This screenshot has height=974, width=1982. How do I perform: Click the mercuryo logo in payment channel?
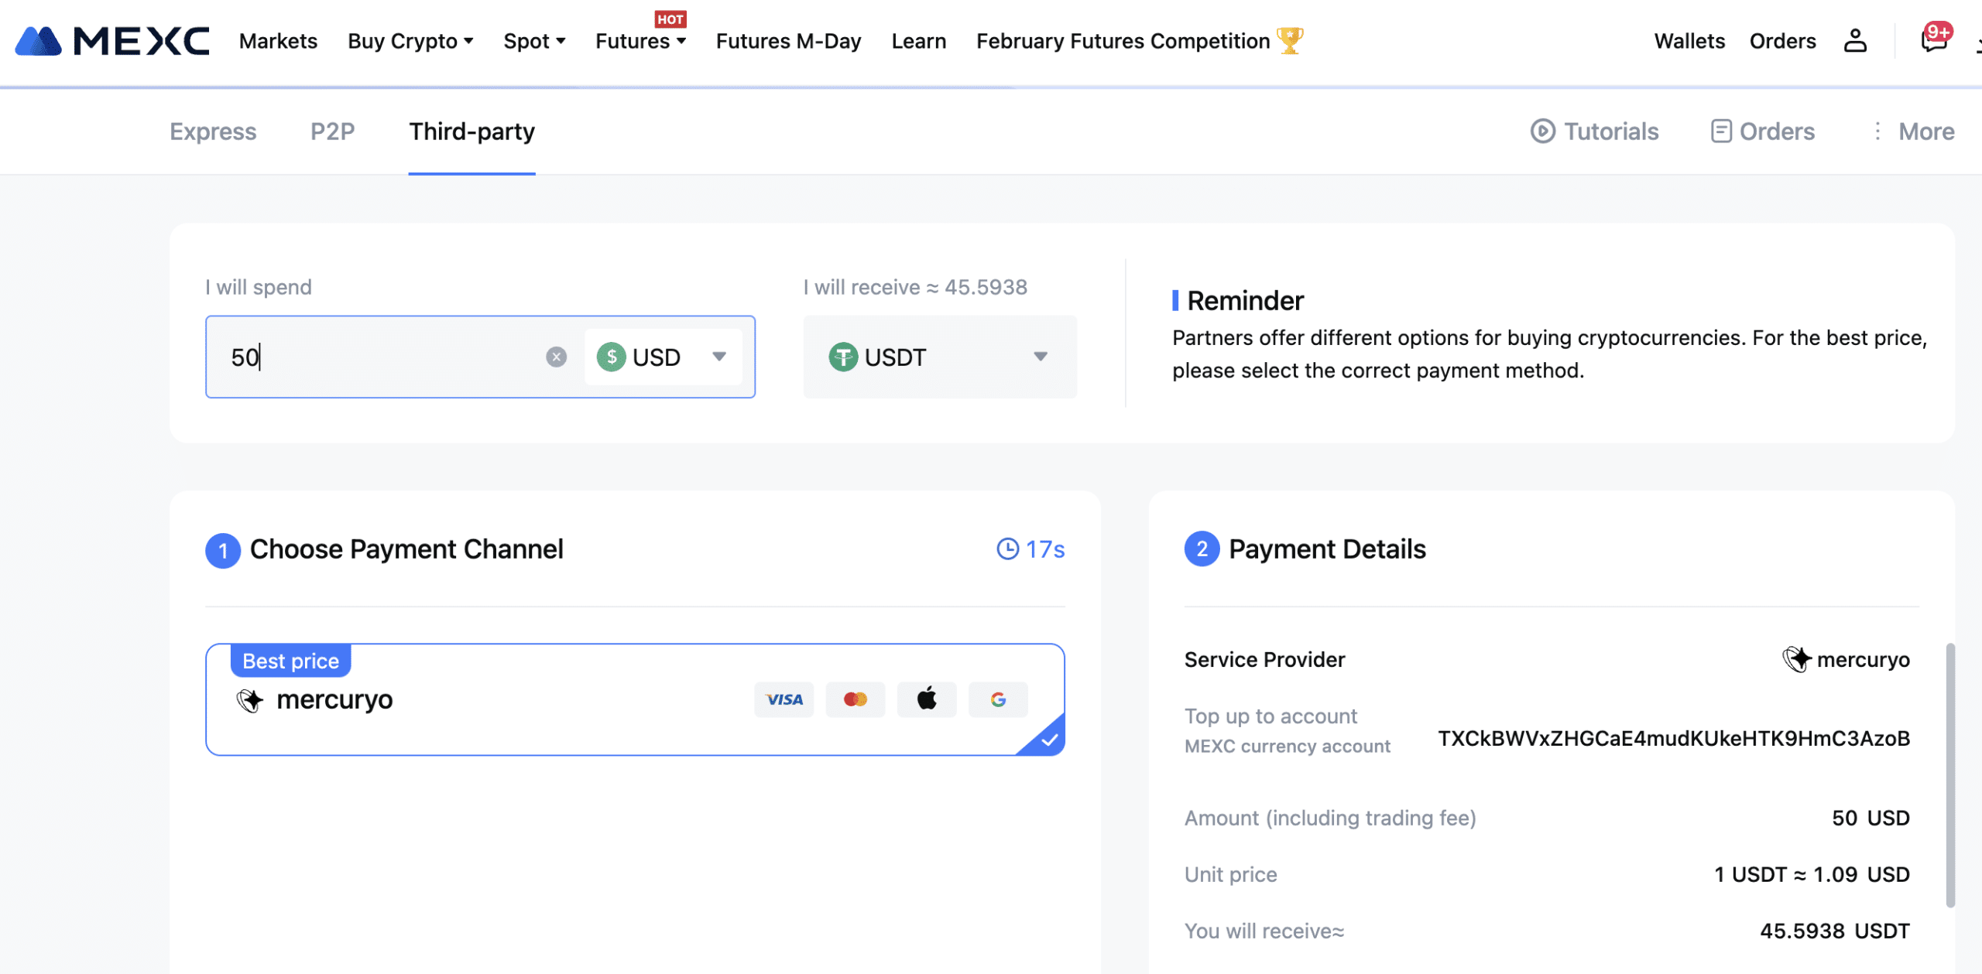pyautogui.click(x=250, y=700)
